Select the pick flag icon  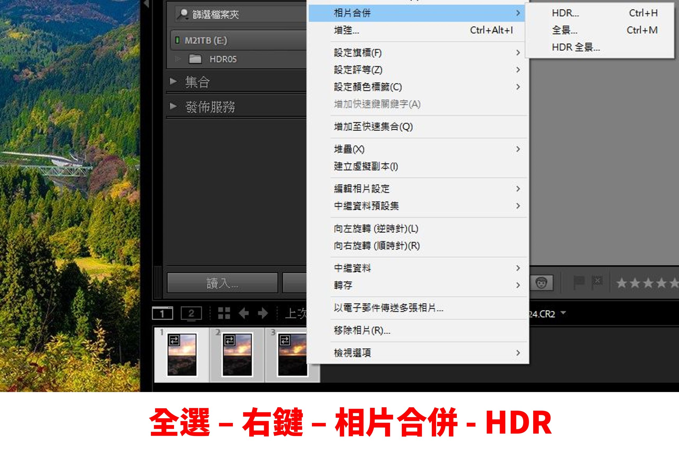(x=580, y=281)
